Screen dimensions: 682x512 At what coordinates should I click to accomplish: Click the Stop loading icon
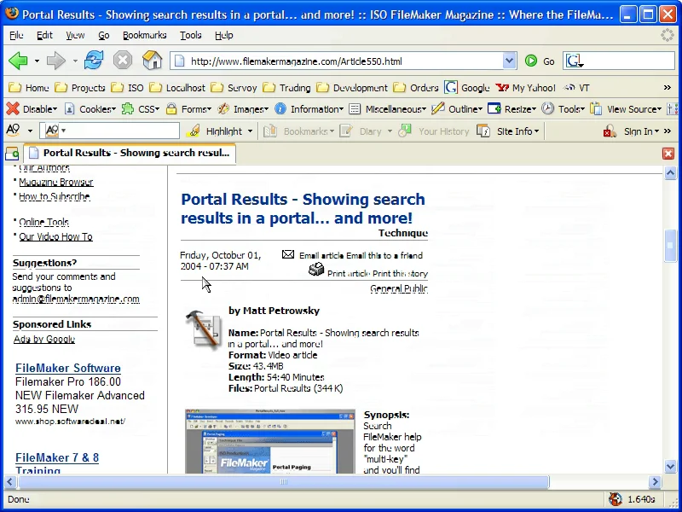pos(123,61)
